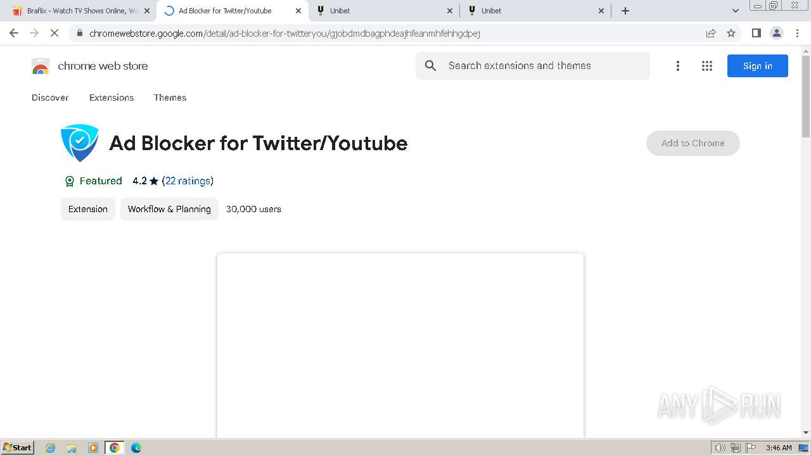Image resolution: width=811 pixels, height=456 pixels.
Task: Expand the tab search dropdown
Action: (x=735, y=11)
